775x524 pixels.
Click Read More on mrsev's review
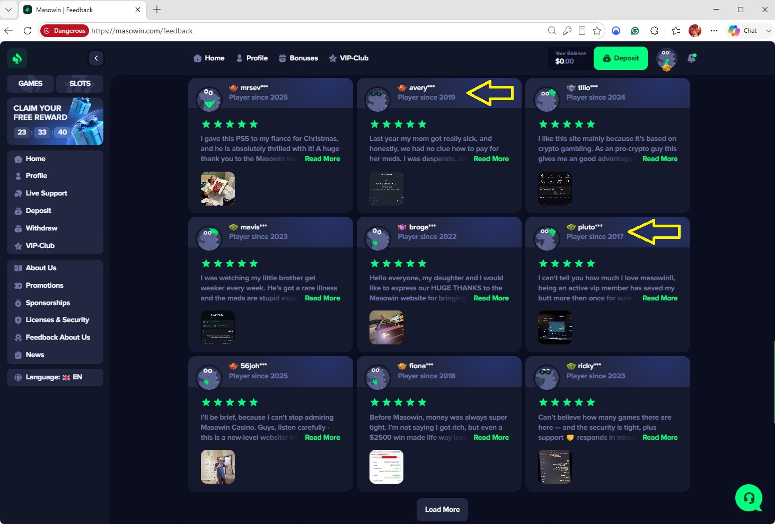[x=322, y=159]
